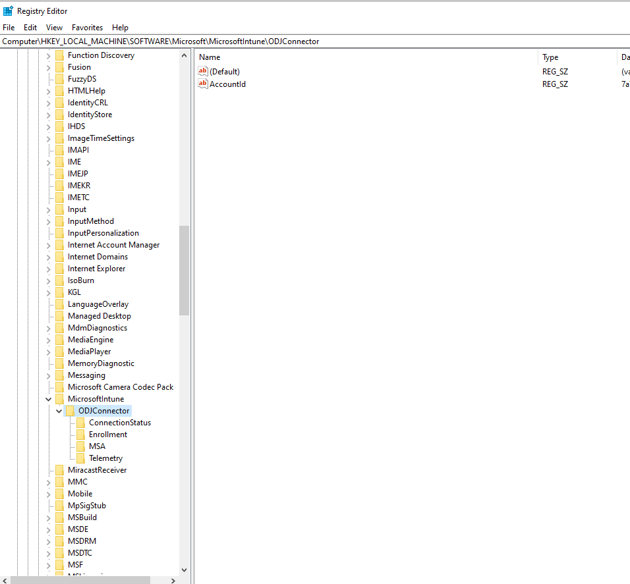Viewport: 630px width, 584px height.
Task: Select the ODJConnector key
Action: point(104,411)
